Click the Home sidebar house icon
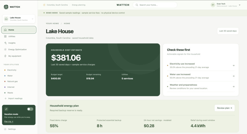This screenshot has width=247, height=134. [5, 30]
